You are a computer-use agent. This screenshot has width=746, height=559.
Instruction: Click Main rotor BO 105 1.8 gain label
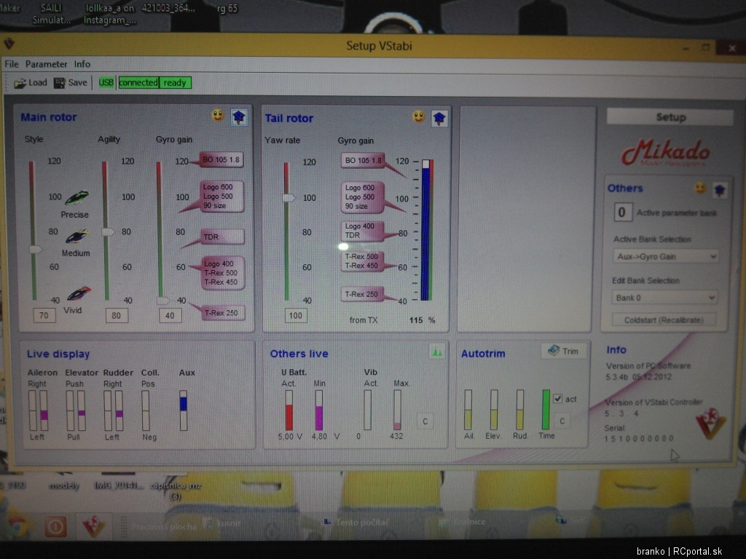point(221,159)
